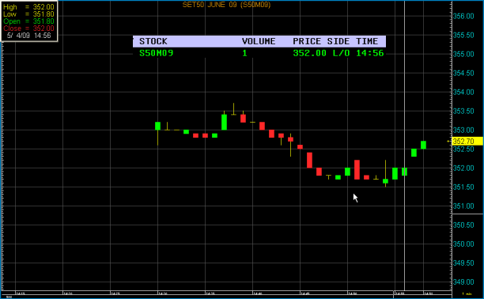Click the last green candle at far right
Viewport: 484px width, 299px height.
point(423,145)
